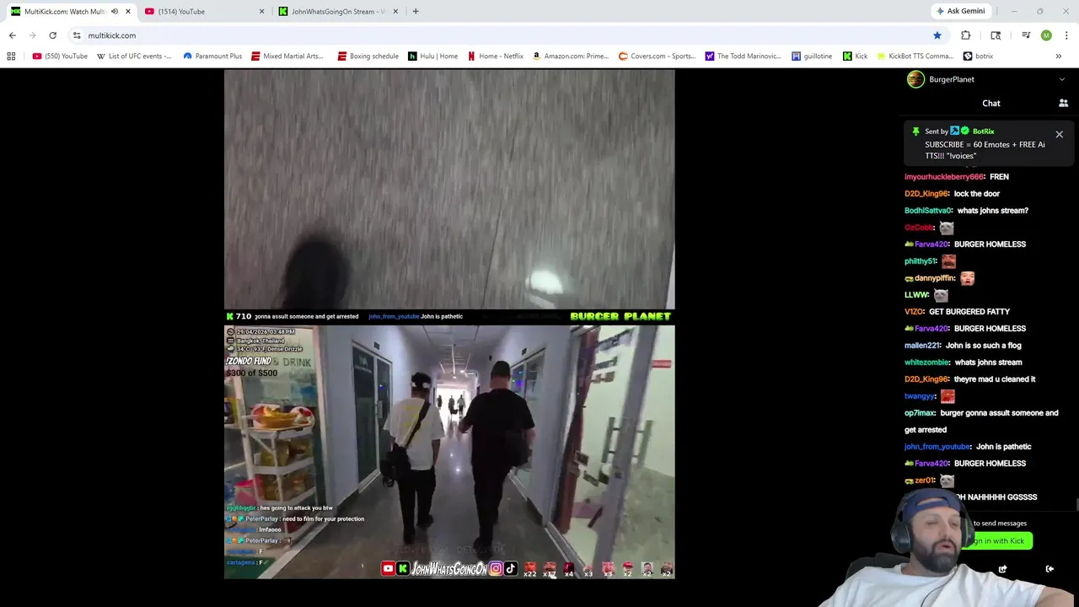1079x607 pixels.
Task: Click the BurgerPlanet channel name
Action: pyautogui.click(x=952, y=79)
